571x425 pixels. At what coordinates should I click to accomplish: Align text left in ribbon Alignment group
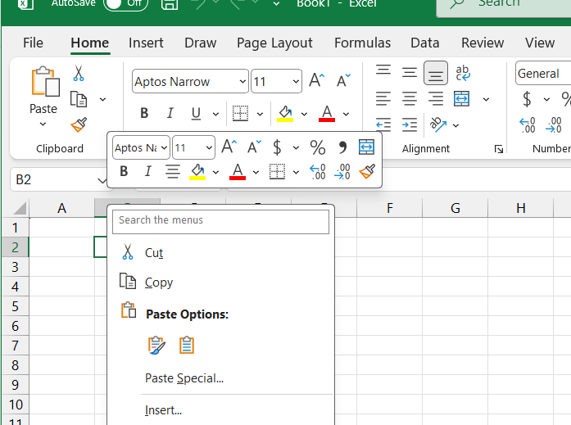(x=383, y=98)
